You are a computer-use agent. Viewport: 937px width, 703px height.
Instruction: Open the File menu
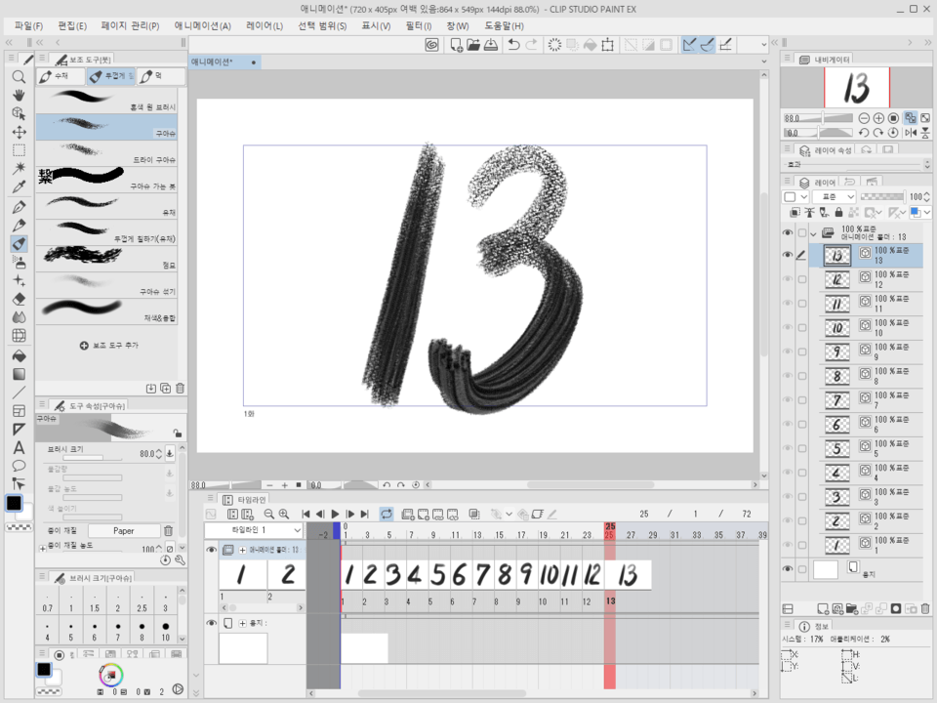pos(28,25)
